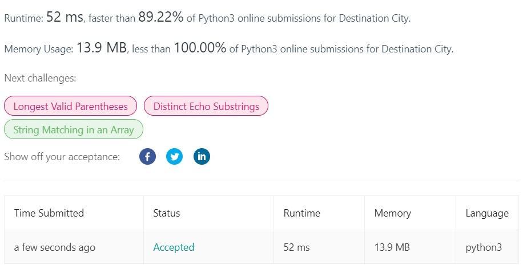The height and width of the screenshot is (269, 531).
Task: Click the 52 ms cell in the table row
Action: (296, 247)
